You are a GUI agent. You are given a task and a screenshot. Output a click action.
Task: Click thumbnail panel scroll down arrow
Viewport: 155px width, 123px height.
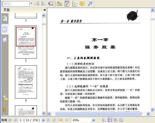44,113
